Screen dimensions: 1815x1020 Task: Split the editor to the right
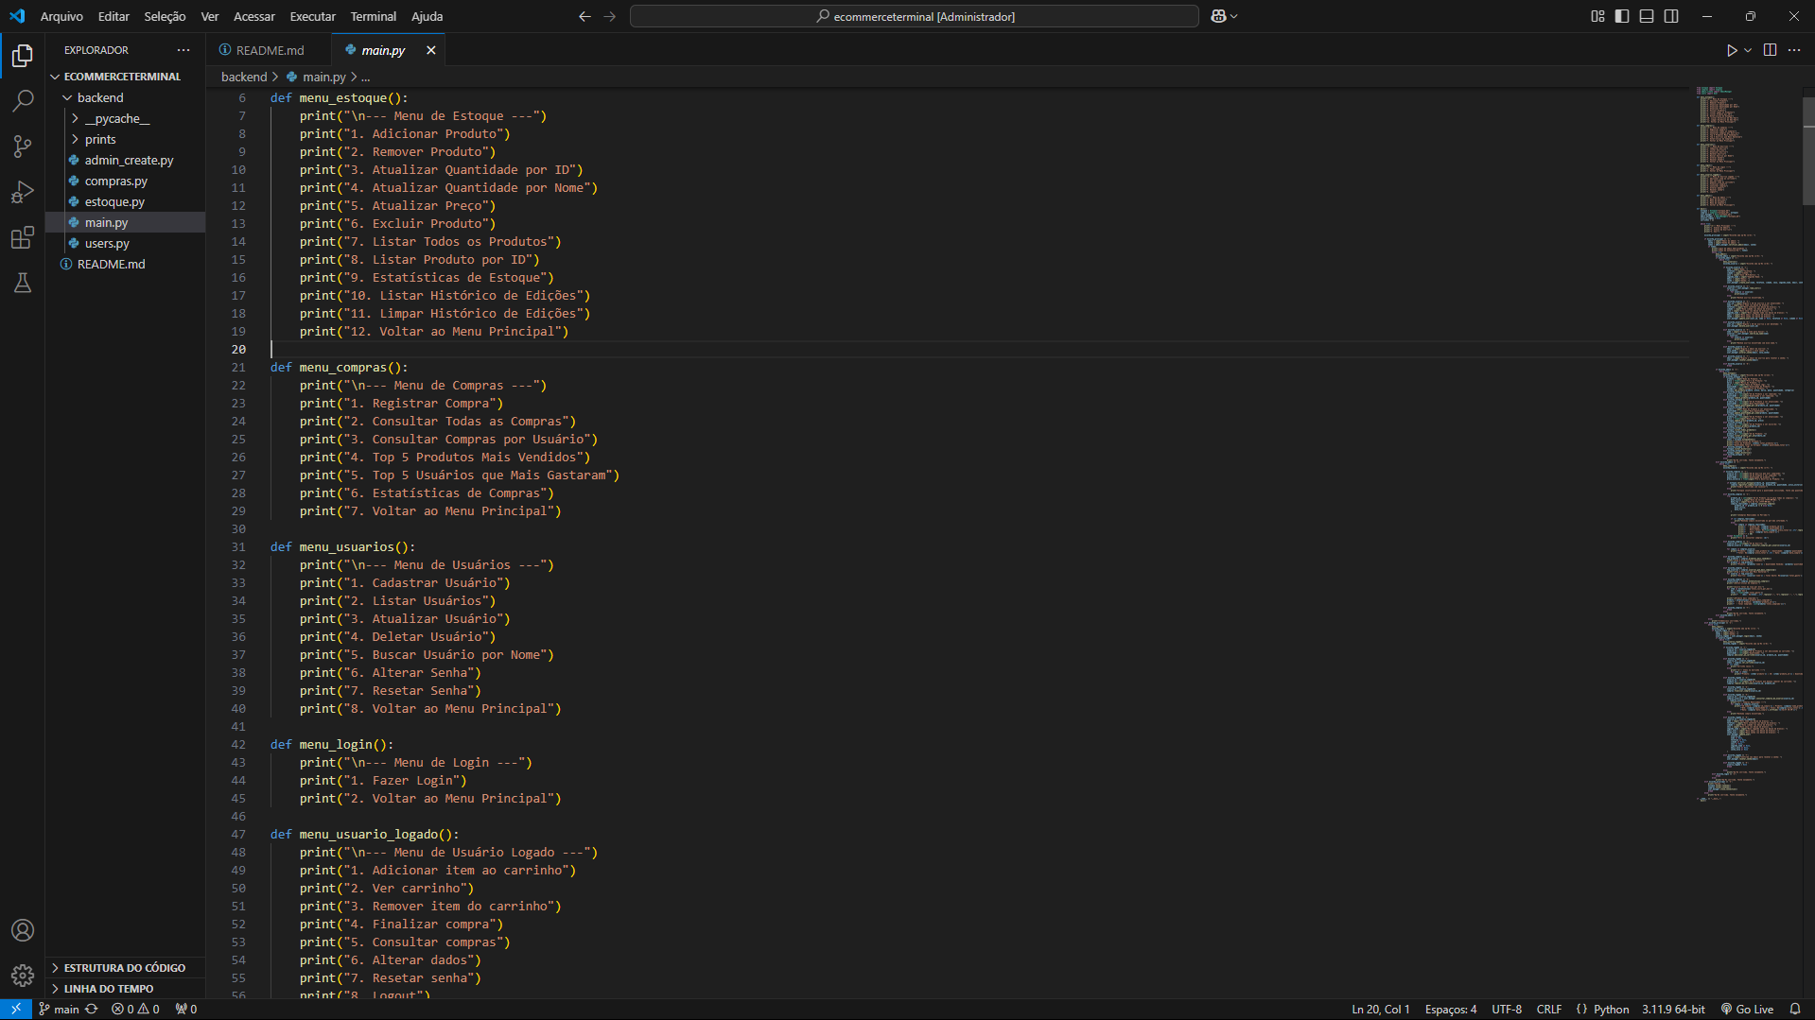[1770, 50]
